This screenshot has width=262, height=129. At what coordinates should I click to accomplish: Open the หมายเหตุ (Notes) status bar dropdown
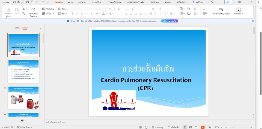tap(158, 127)
